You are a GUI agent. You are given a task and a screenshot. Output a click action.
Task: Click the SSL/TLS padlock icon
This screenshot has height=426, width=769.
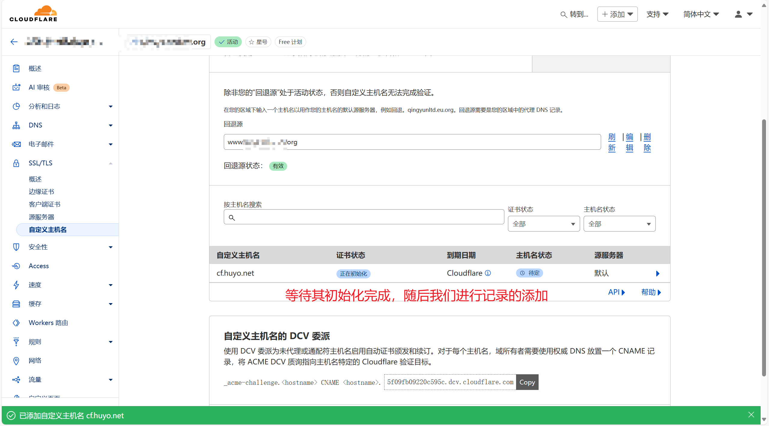[16, 163]
